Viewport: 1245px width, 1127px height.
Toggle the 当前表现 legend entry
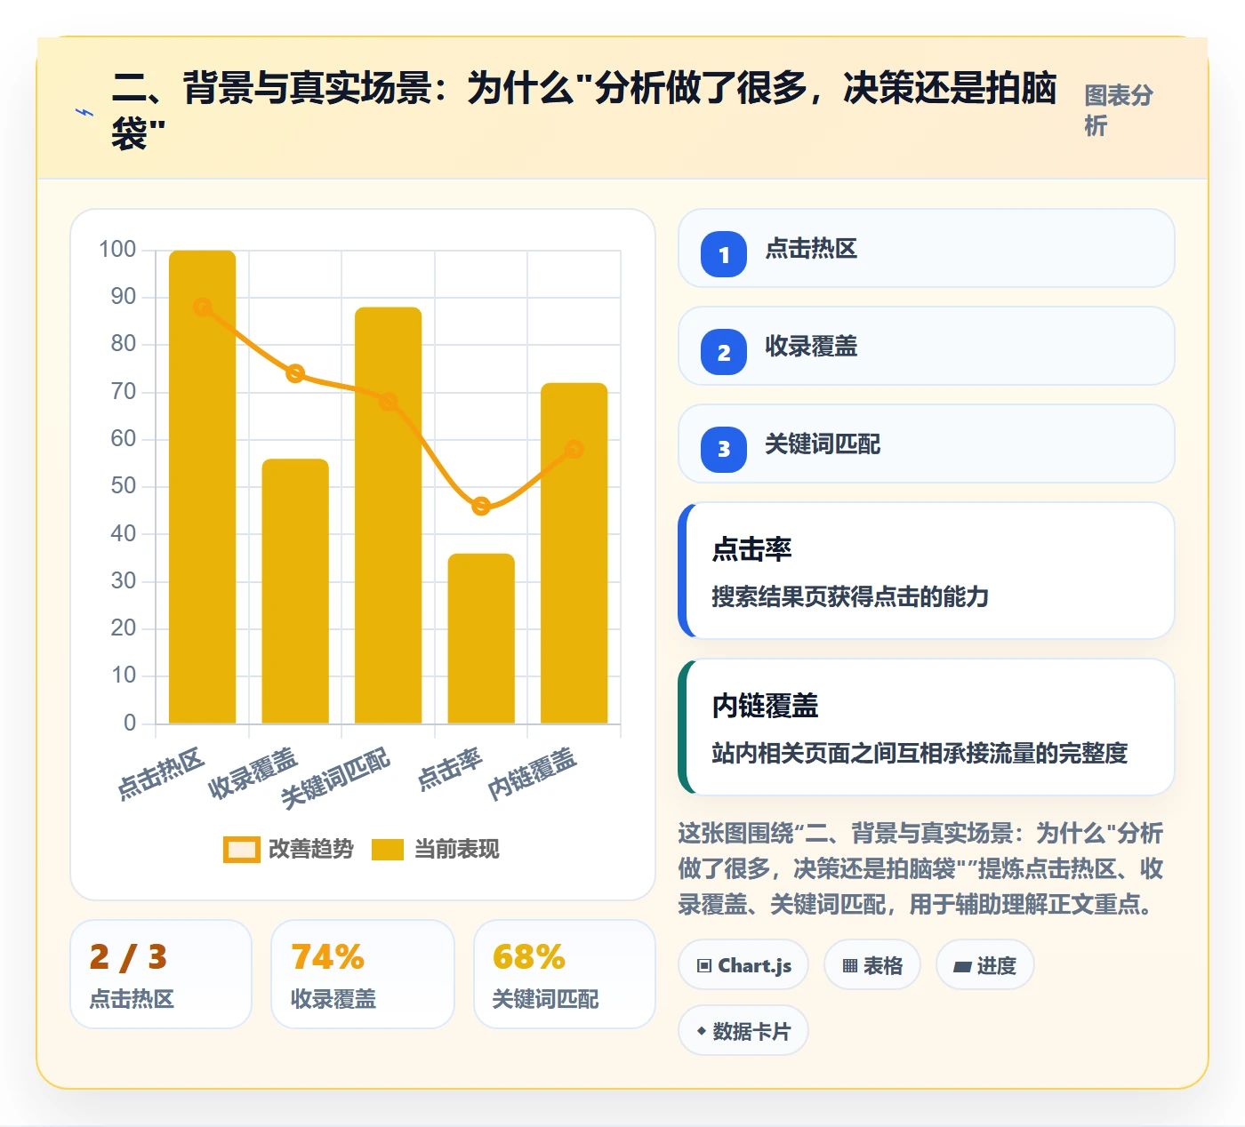[435, 850]
